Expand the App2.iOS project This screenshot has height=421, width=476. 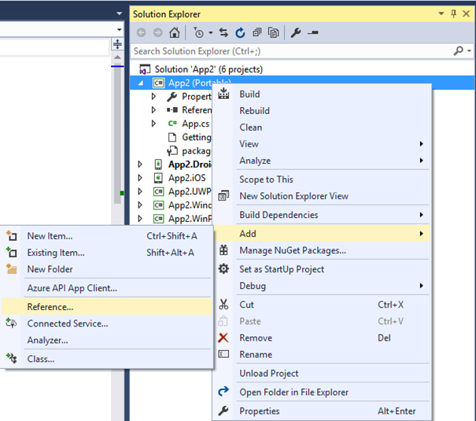[140, 178]
